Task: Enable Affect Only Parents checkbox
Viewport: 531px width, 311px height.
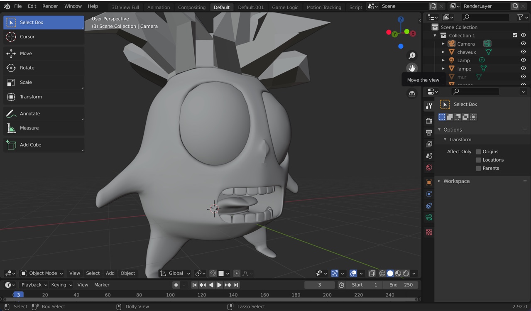Action: [478, 168]
